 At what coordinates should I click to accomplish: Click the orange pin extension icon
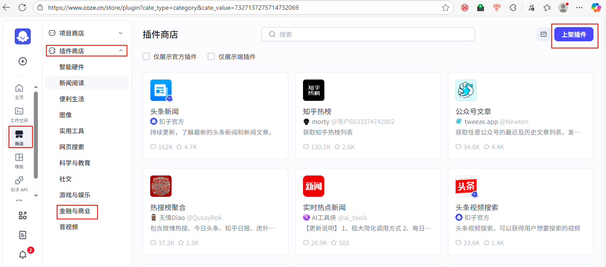point(497,8)
